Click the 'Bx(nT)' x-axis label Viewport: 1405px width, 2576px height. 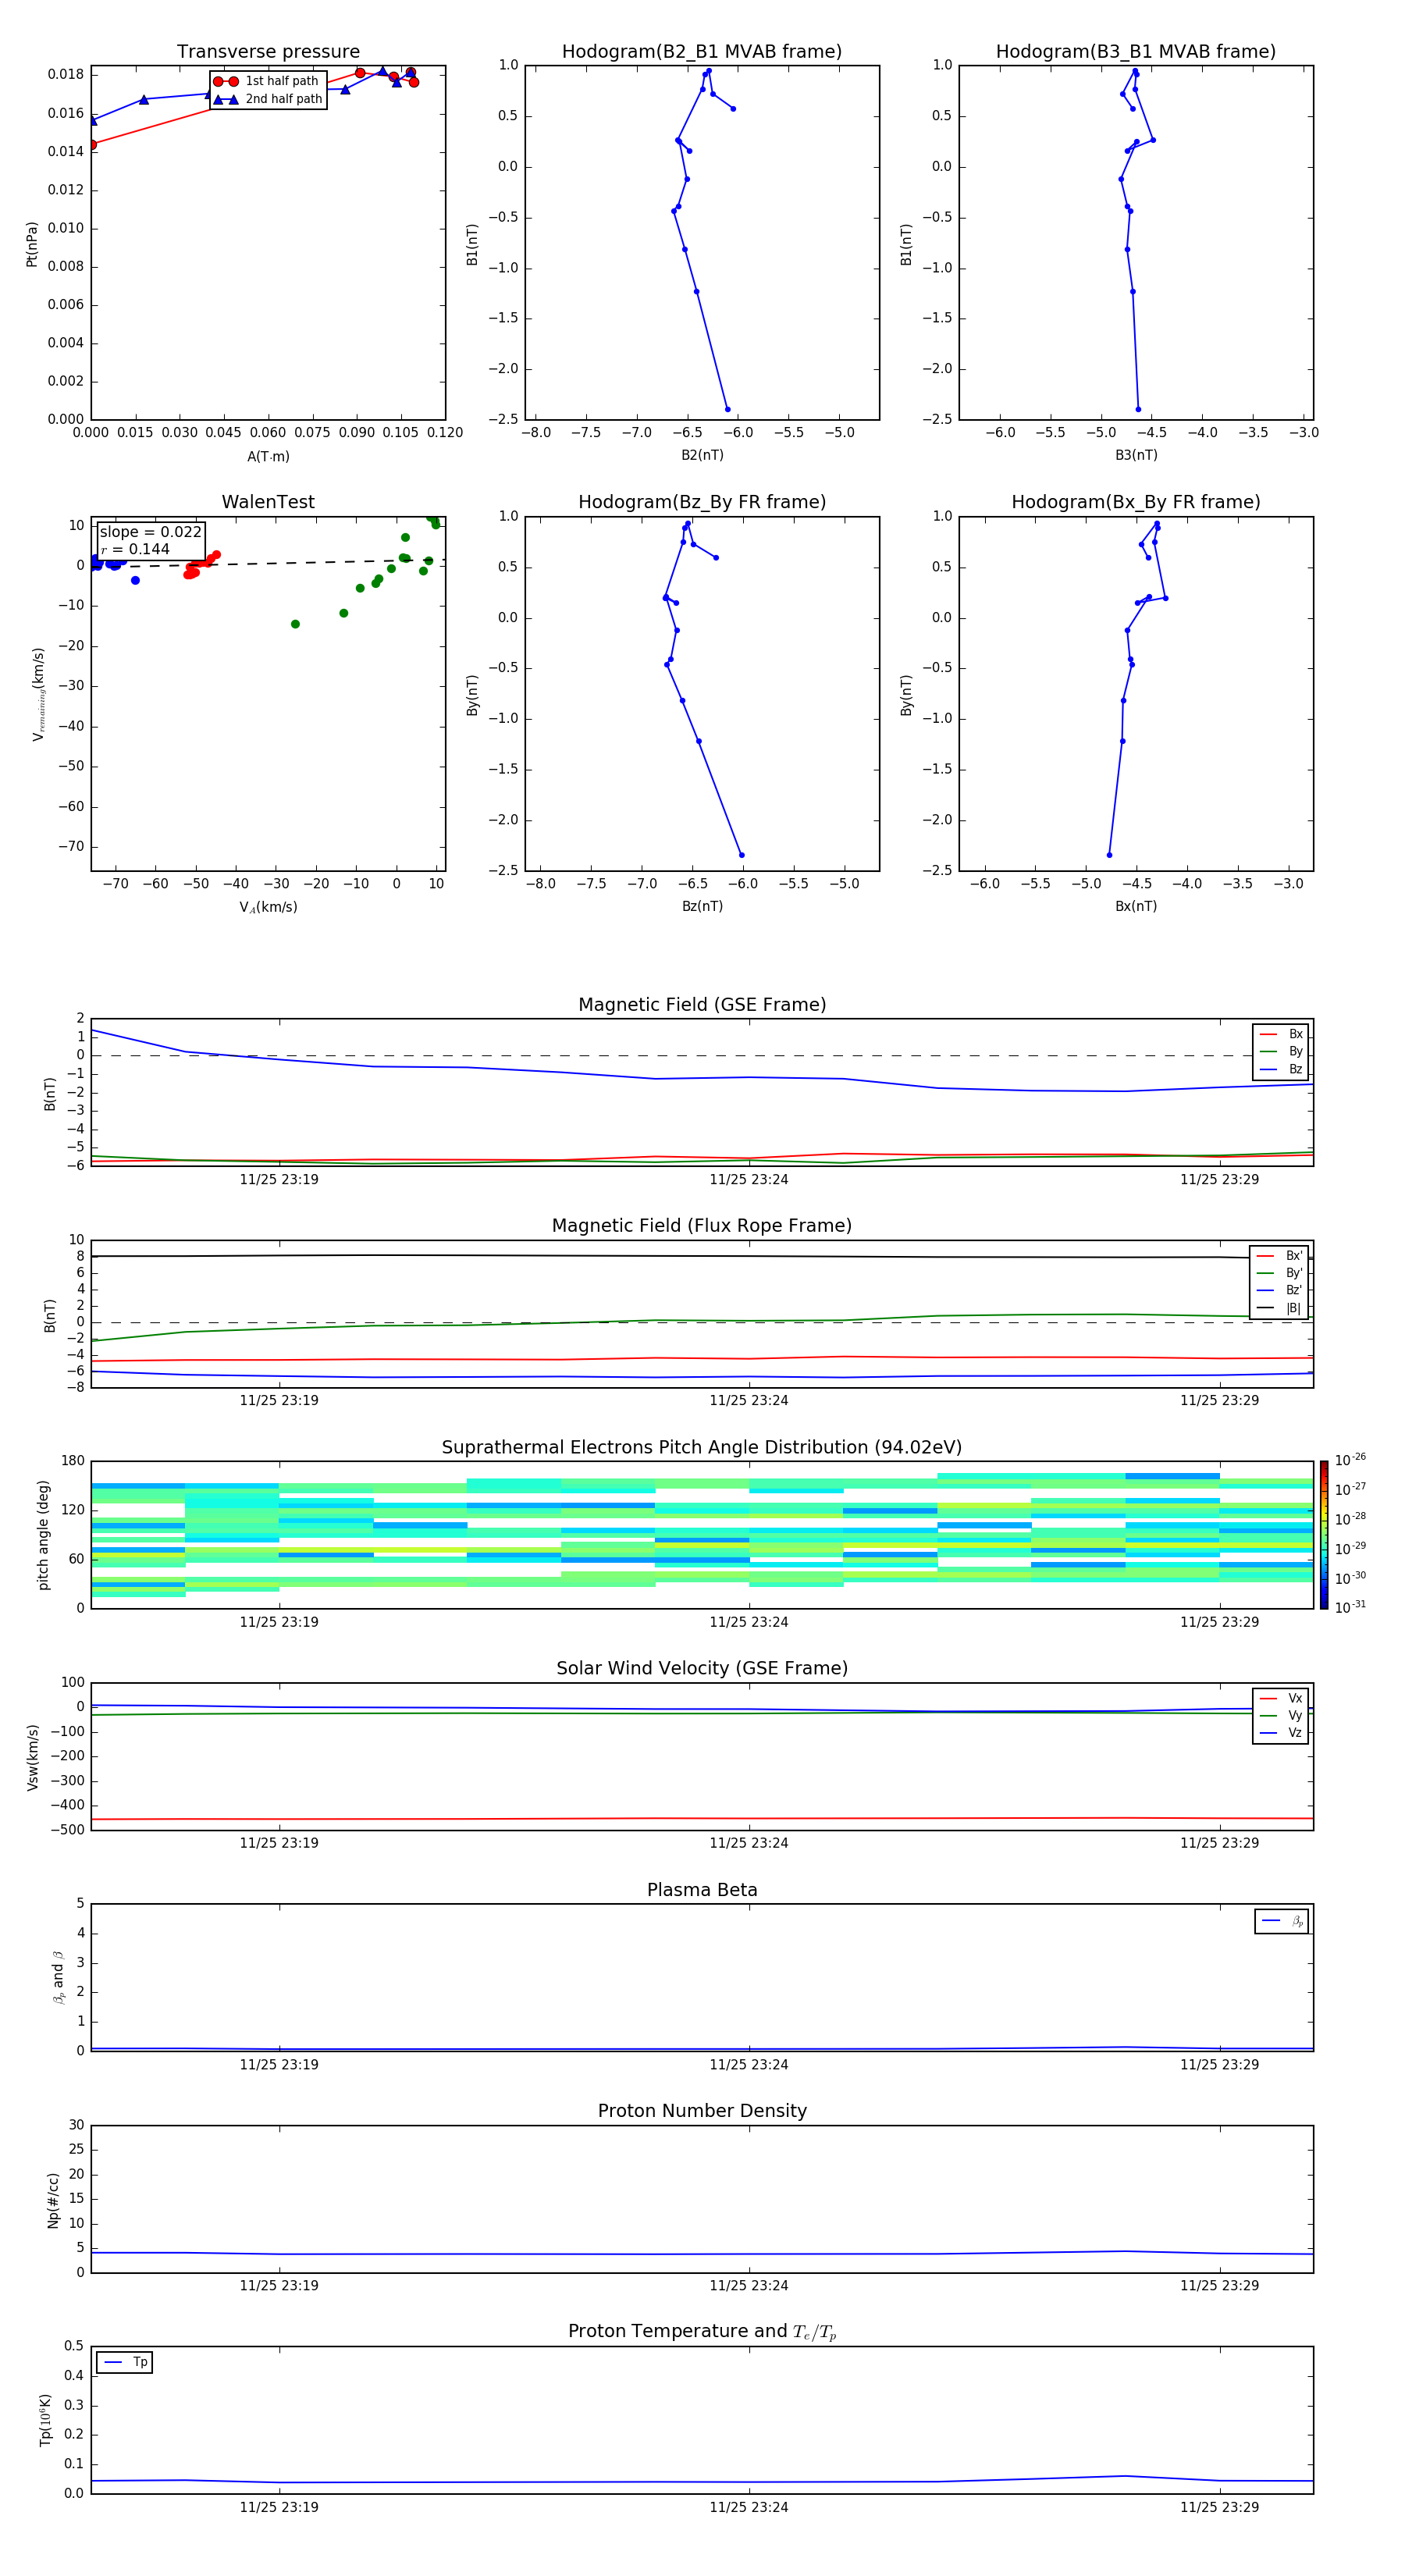coord(1136,906)
